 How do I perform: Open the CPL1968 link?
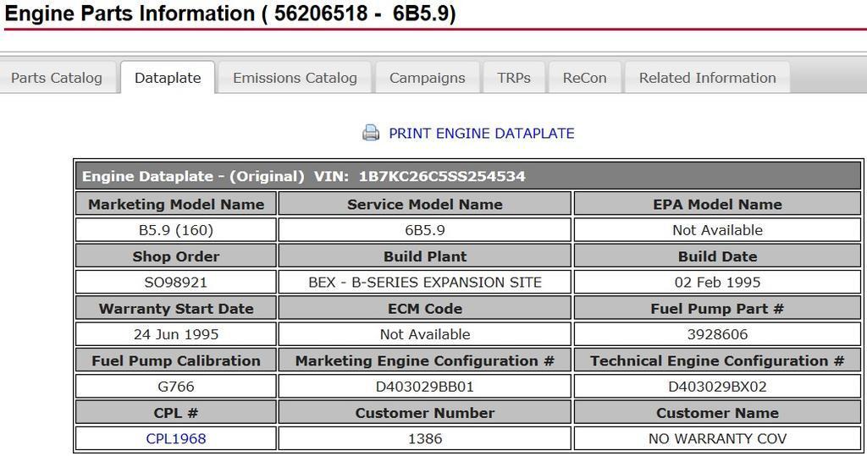pos(176,438)
